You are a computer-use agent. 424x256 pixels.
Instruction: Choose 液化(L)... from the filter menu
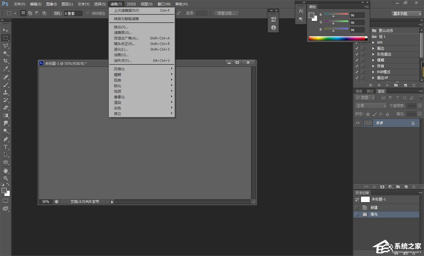point(121,49)
